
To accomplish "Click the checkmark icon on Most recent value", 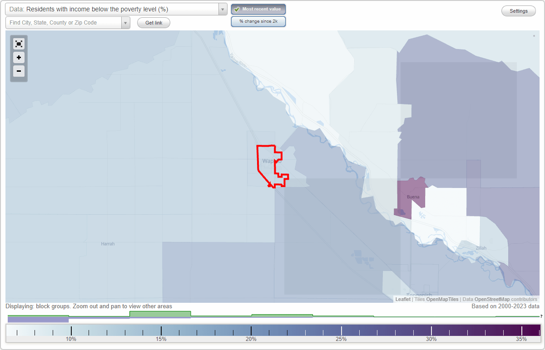I will [x=237, y=9].
